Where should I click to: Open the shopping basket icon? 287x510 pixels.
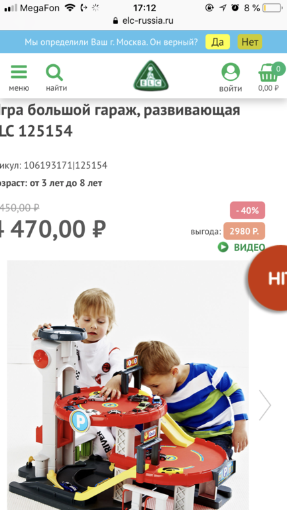coord(269,73)
